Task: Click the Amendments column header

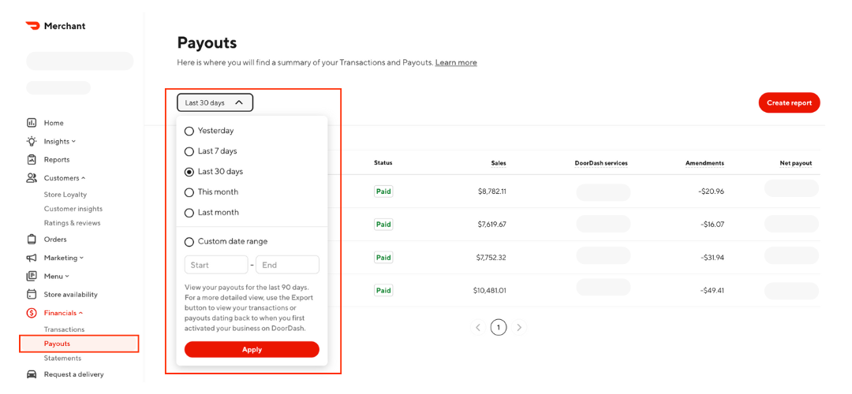Action: (x=704, y=163)
